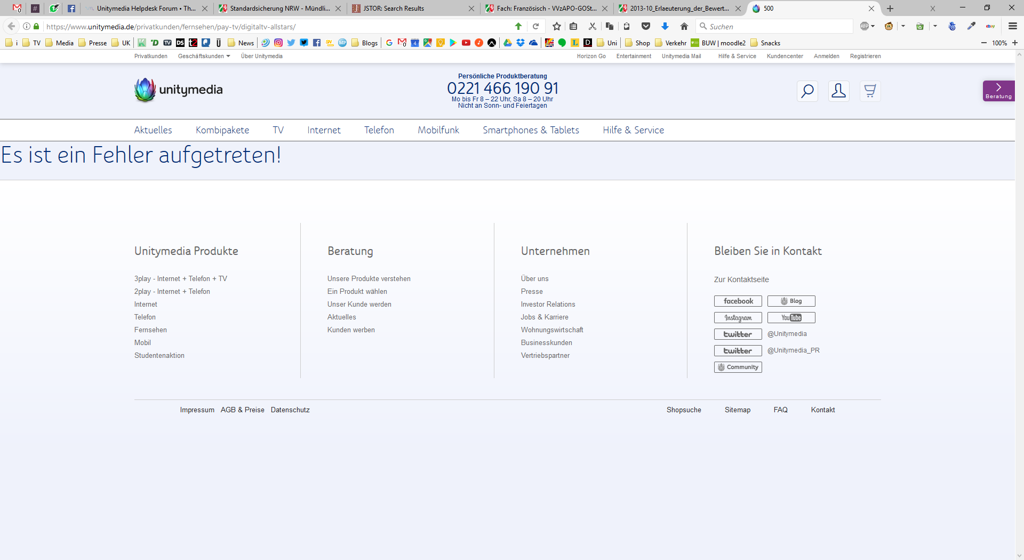The width and height of the screenshot is (1024, 560).
Task: Open the Investor Relations link
Action: [x=548, y=305]
